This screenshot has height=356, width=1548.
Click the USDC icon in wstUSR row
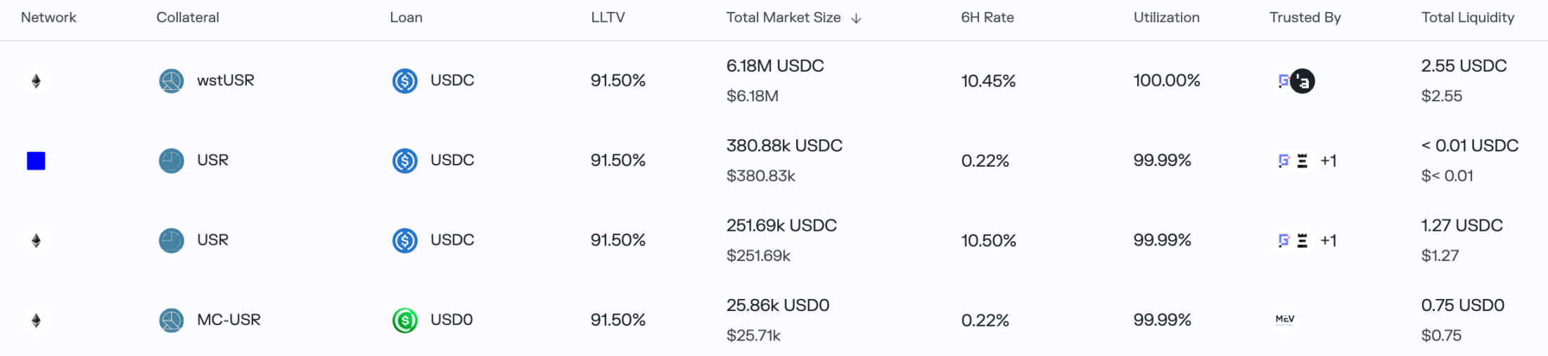coord(404,81)
